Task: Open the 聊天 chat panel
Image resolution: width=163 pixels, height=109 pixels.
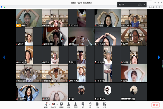Action: pyautogui.click(x=83, y=104)
